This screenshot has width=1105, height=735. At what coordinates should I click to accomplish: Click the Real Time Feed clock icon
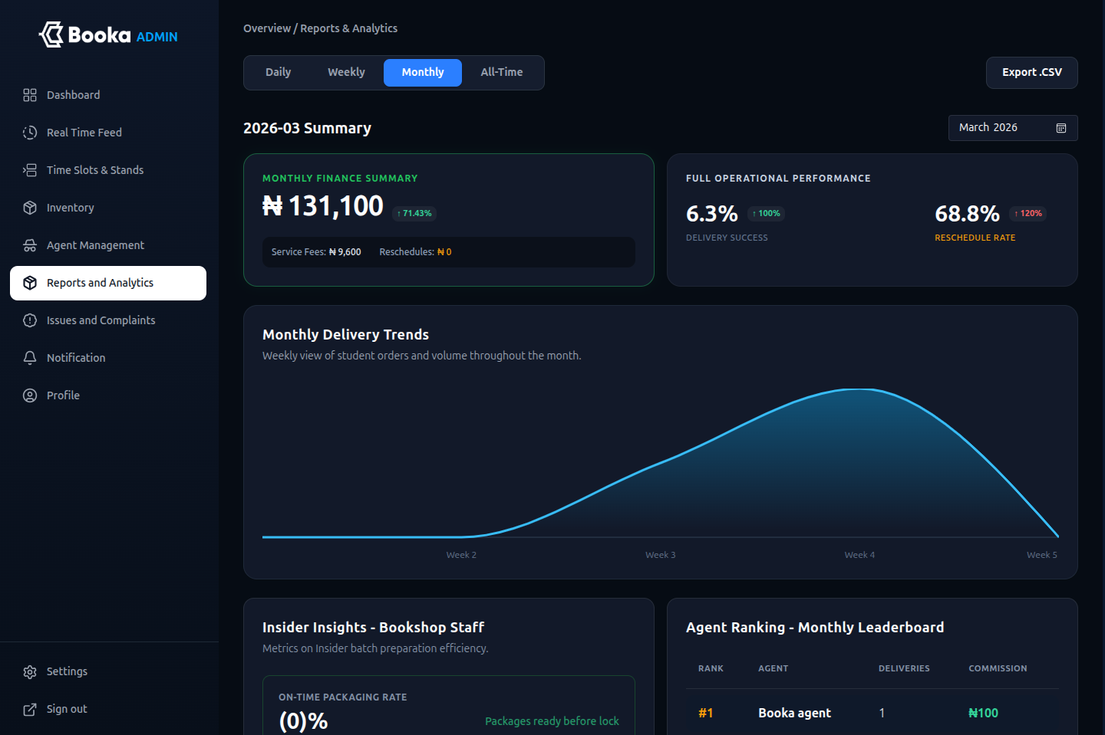tap(30, 133)
